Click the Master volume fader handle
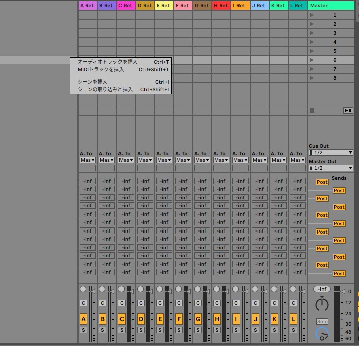The image size is (359, 346). (343, 291)
